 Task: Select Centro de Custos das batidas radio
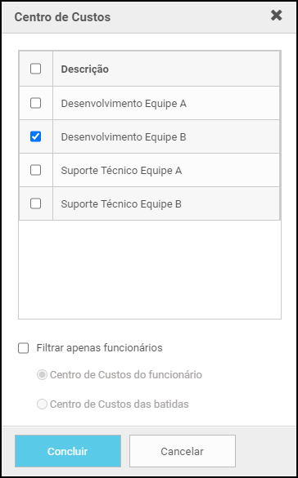(x=42, y=404)
